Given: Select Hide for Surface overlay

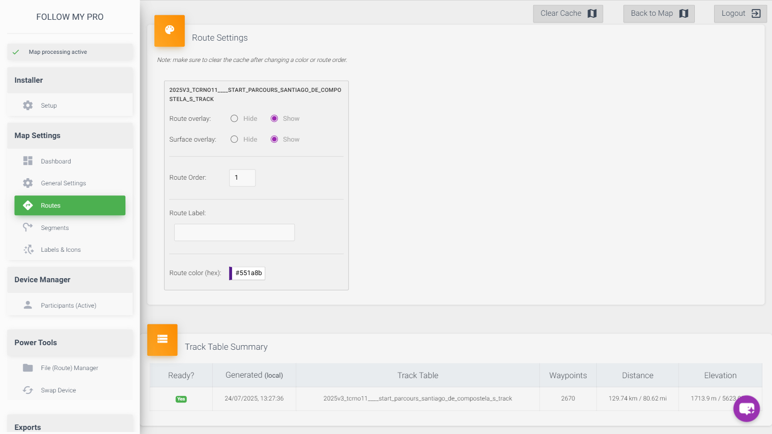Looking at the screenshot, I should (234, 140).
